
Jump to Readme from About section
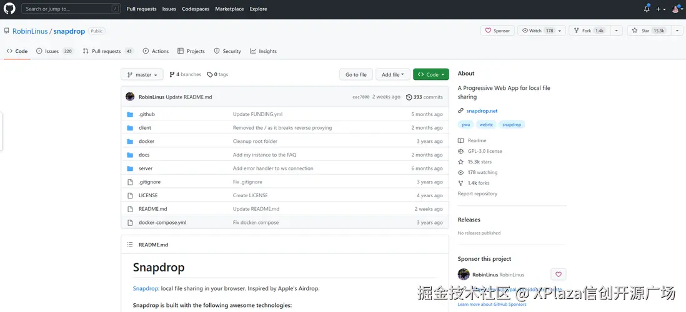click(x=472, y=140)
